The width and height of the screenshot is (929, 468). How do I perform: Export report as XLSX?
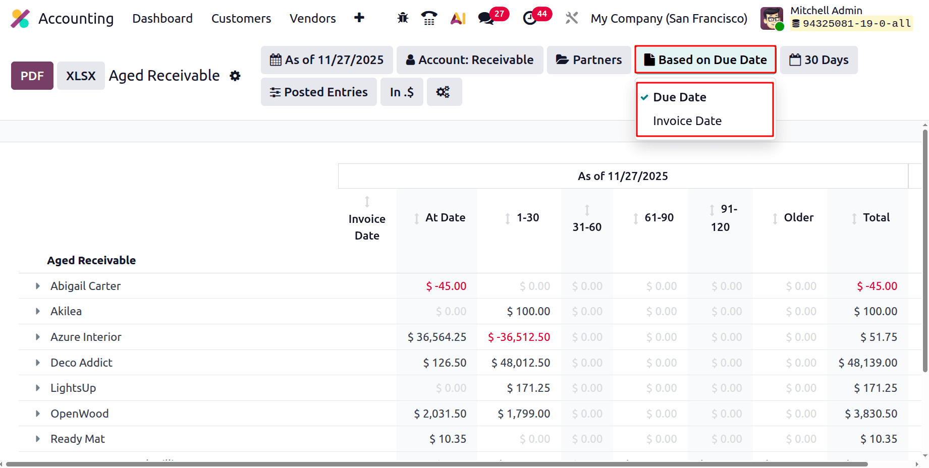[81, 76]
